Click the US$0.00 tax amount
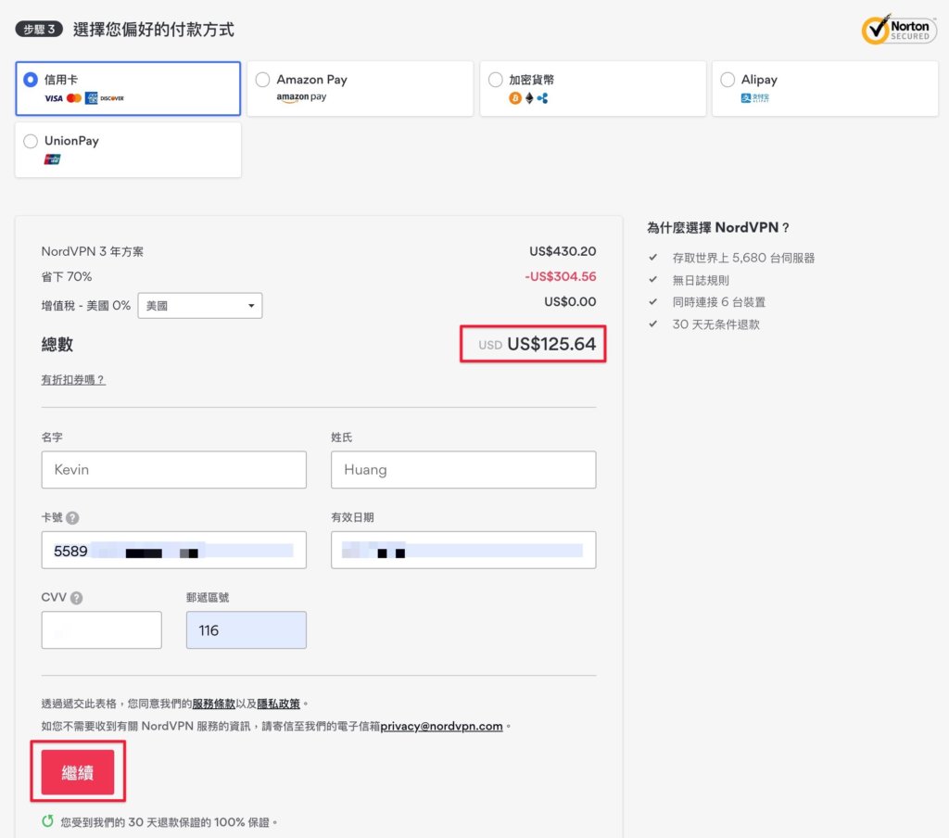Screen dimensions: 949x838 pos(570,301)
